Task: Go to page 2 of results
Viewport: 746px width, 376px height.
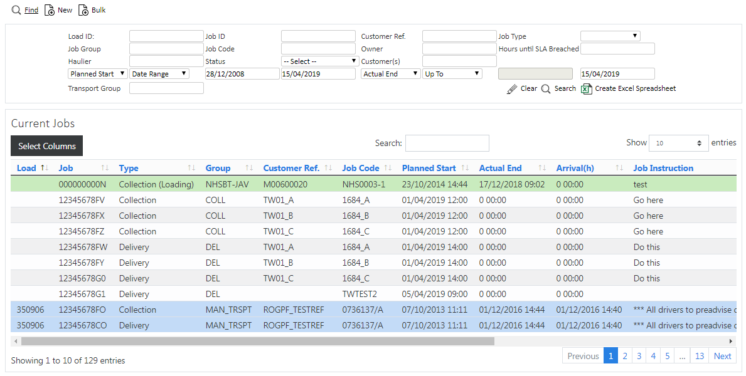Action: [x=625, y=356]
